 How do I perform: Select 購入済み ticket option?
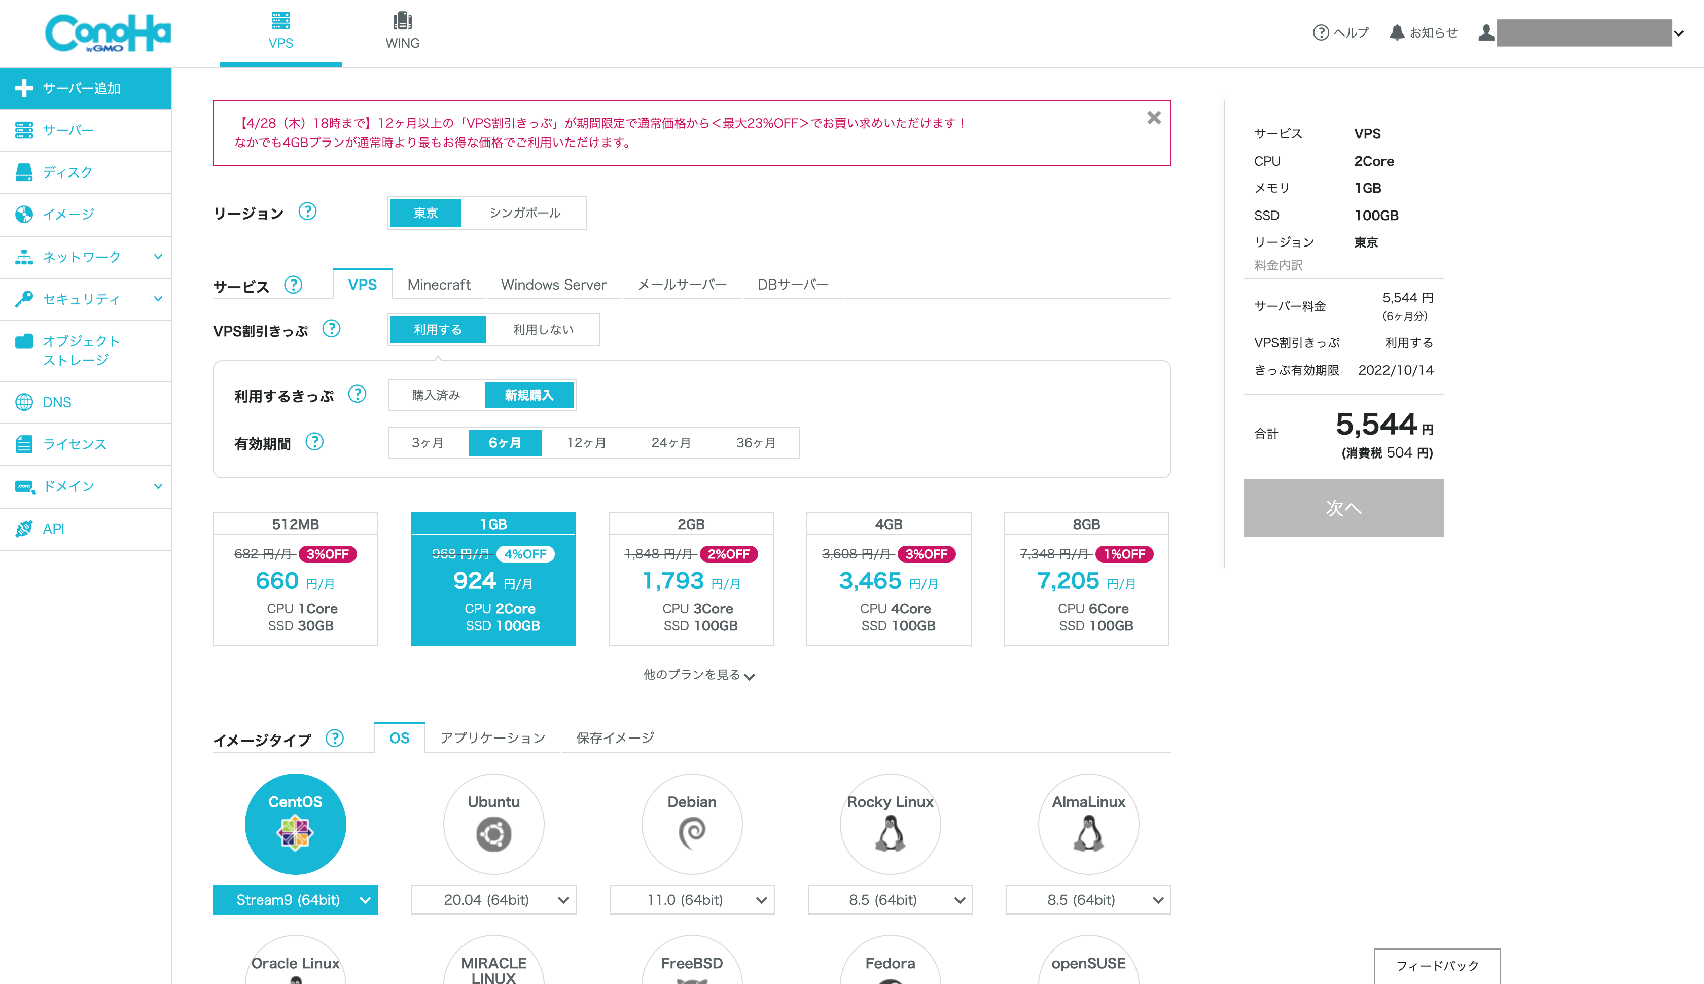[x=436, y=395]
